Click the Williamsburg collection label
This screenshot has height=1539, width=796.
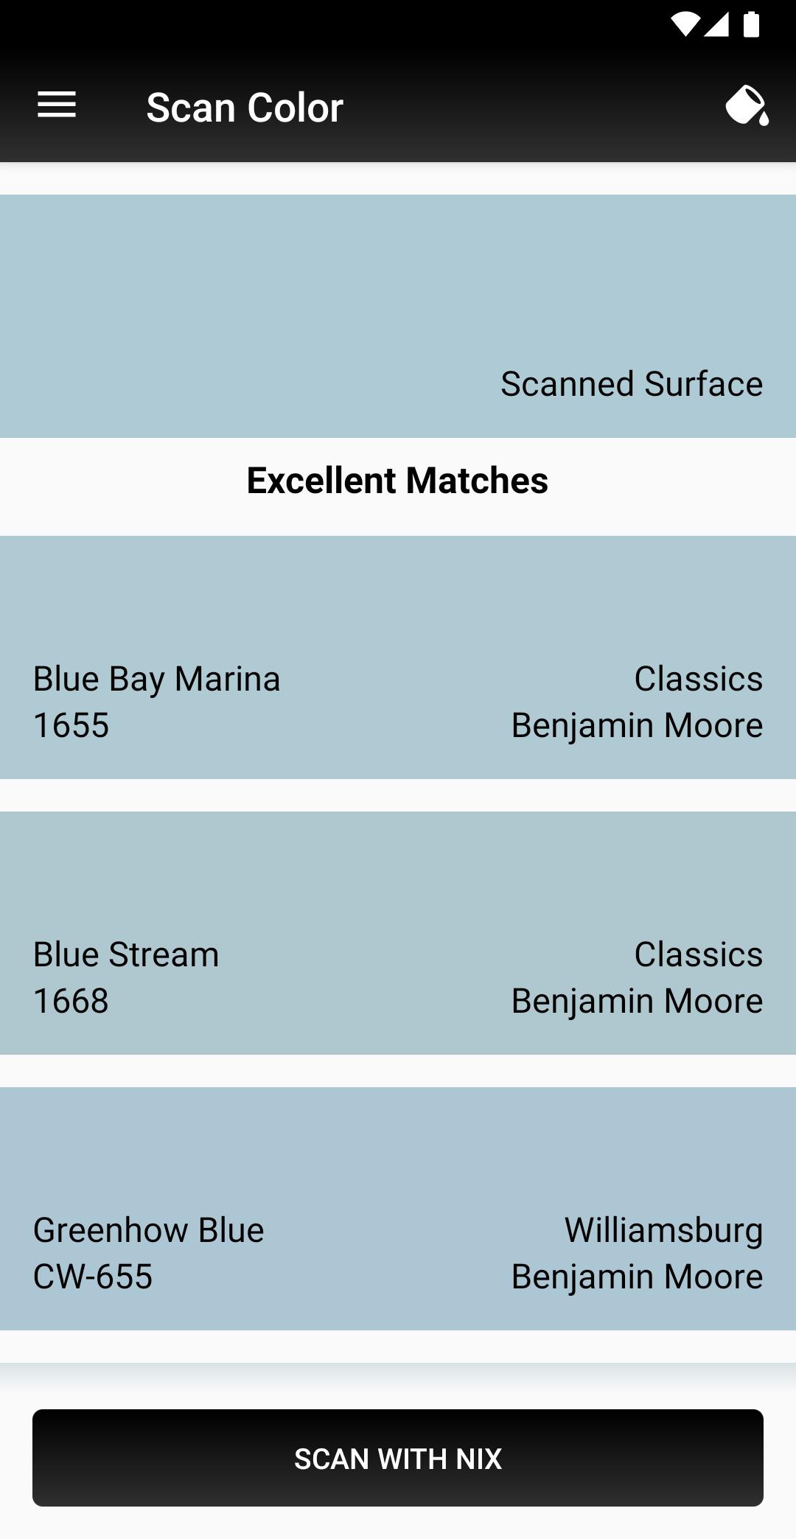(x=663, y=1231)
